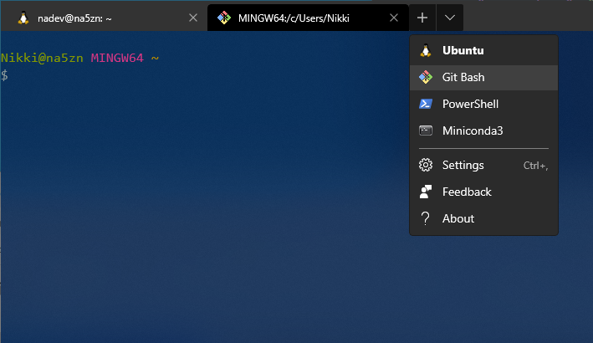The image size is (593, 343).
Task: Launch the Ubuntu profile
Action: point(483,51)
